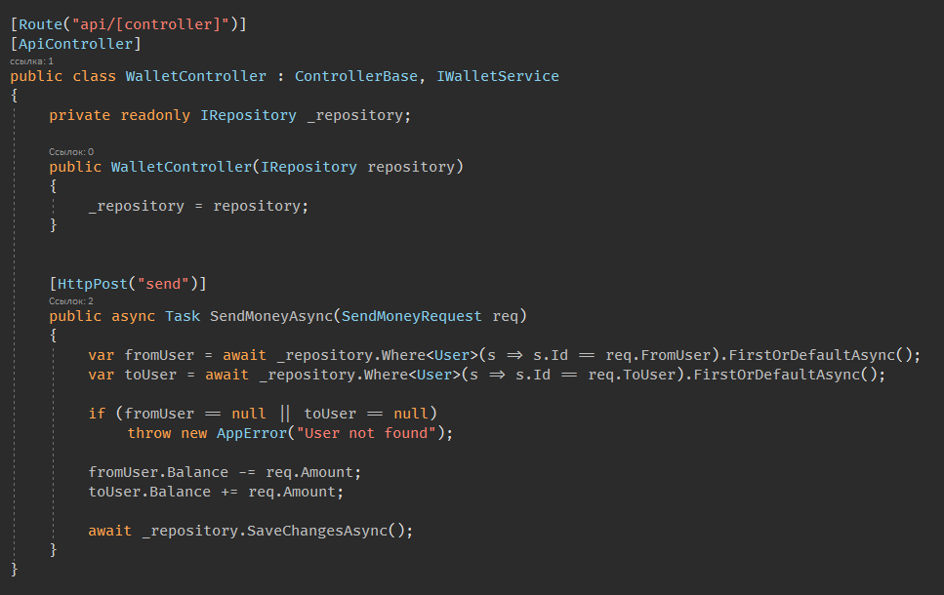Click the 'fromUser.Balance -= req.Amount;' line
Image resolution: width=944 pixels, height=595 pixels.
pyautogui.click(x=225, y=472)
